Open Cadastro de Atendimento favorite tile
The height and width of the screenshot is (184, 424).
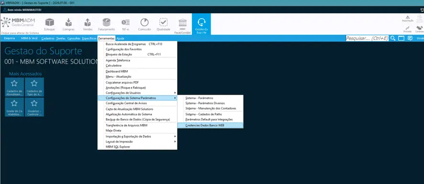pyautogui.click(x=14, y=87)
